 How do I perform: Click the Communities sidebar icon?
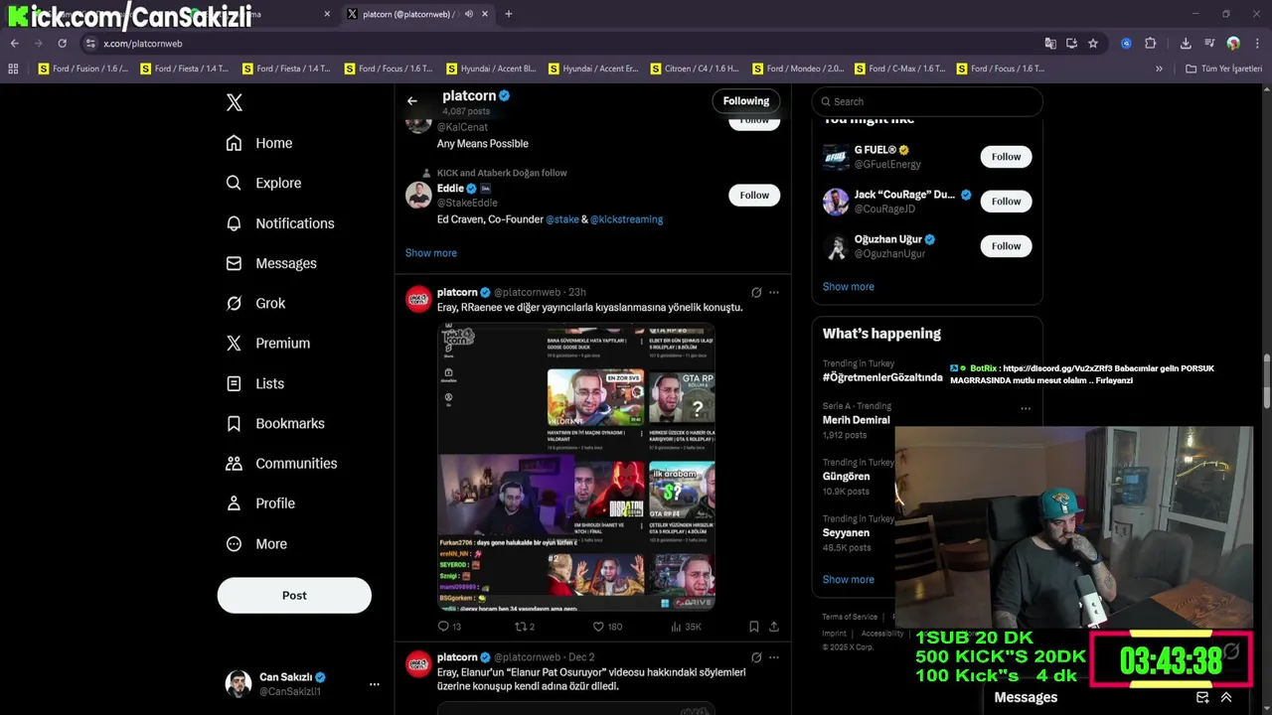click(234, 463)
